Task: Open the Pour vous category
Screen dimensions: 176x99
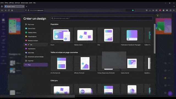Action: click(x=35, y=24)
